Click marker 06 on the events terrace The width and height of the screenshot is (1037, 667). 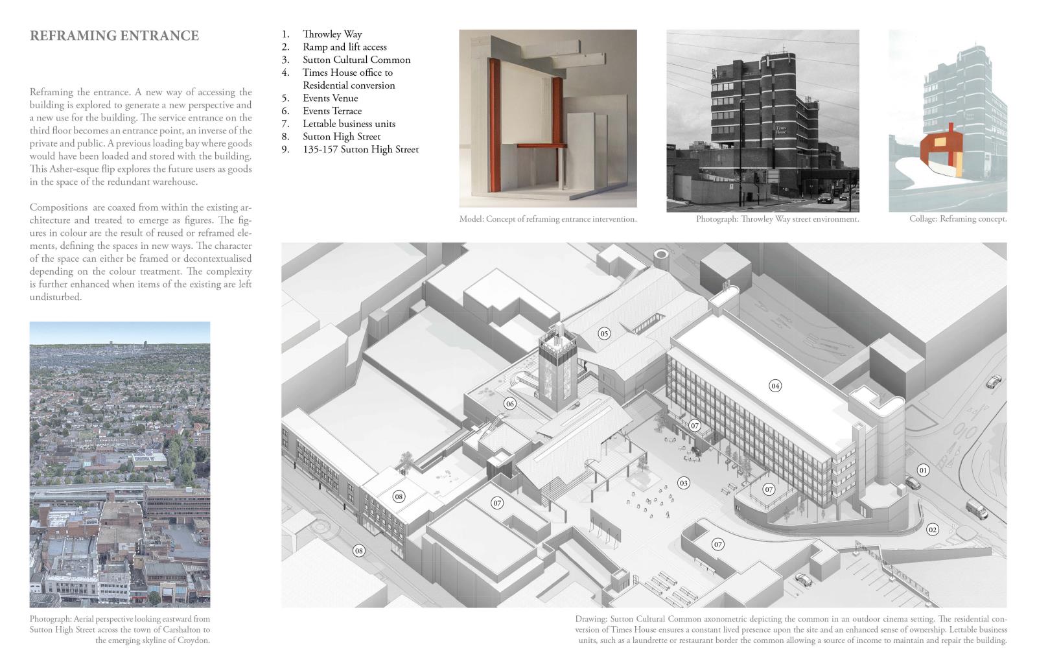pos(510,404)
